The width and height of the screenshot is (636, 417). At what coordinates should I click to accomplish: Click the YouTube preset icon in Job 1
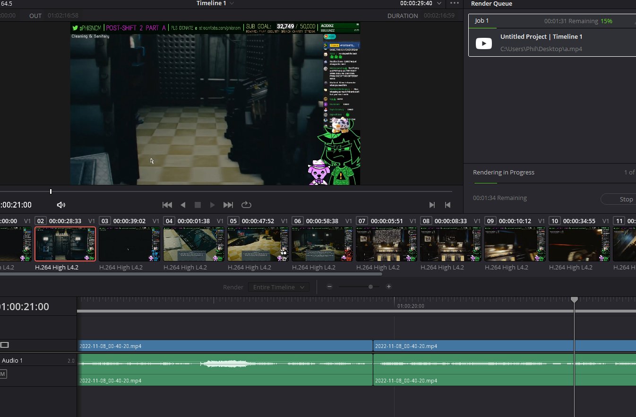coord(483,43)
